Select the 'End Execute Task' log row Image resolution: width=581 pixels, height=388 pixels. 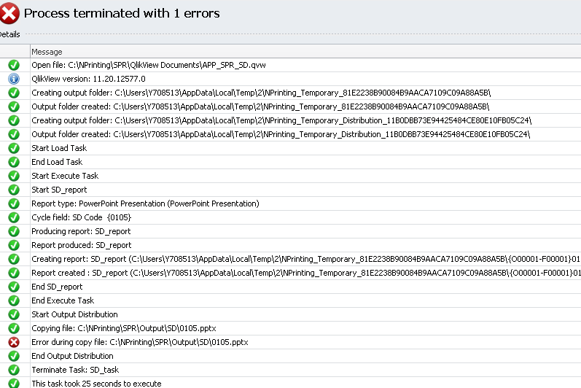pyautogui.click(x=63, y=300)
